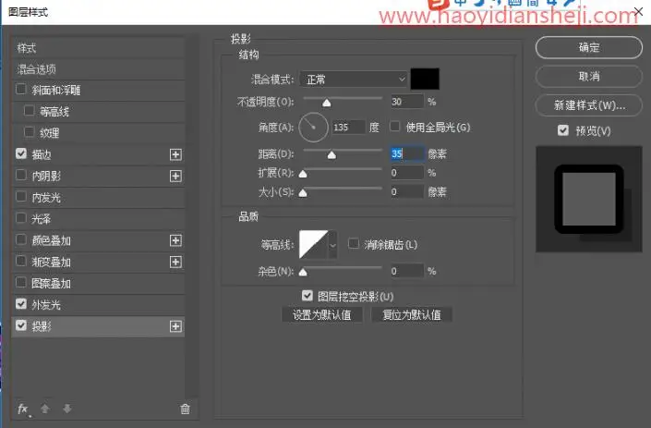Open the 光泽 settings row
This screenshot has width=651, height=428.
98,219
